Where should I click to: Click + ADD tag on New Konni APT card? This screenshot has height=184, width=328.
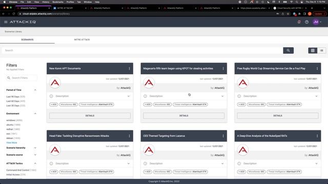coord(53,104)
